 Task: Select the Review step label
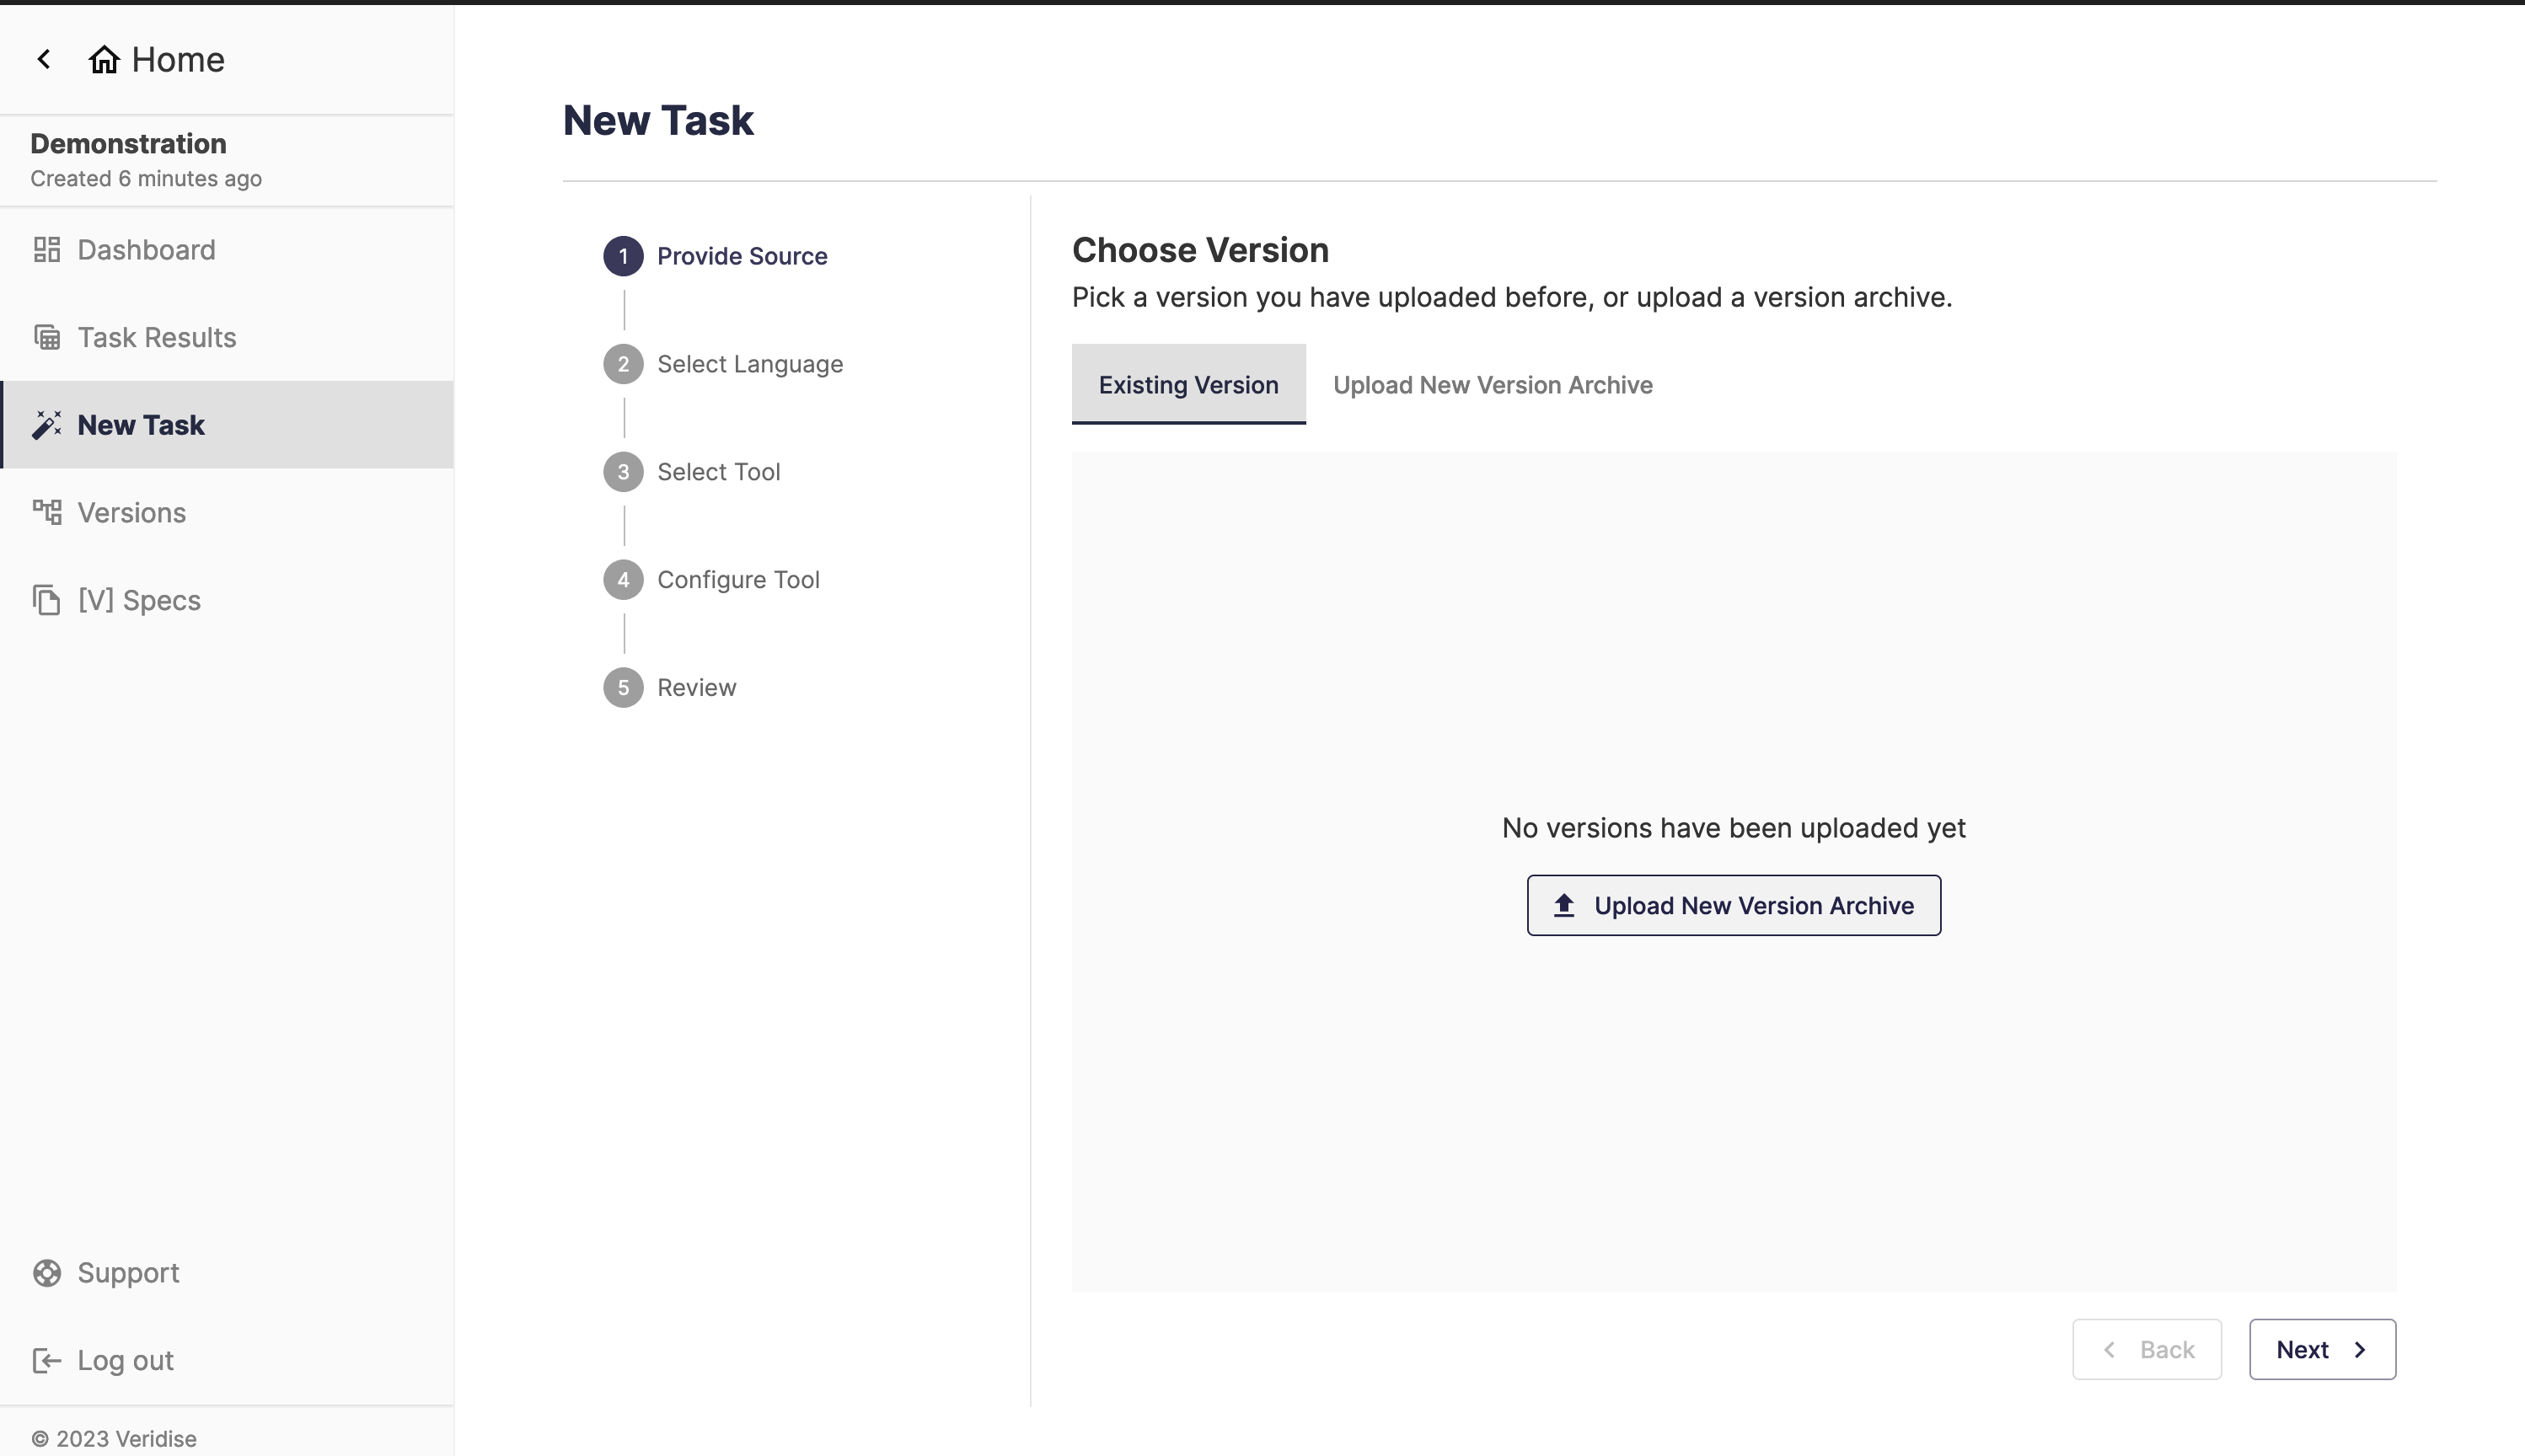click(x=696, y=688)
